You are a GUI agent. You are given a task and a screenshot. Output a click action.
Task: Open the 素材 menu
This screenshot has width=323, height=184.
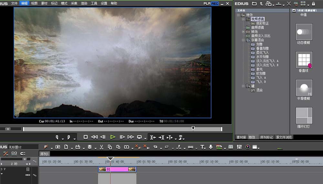point(44,3)
